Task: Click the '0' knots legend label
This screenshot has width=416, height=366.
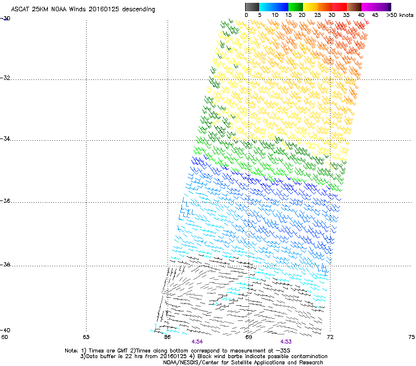Action: 246,15
